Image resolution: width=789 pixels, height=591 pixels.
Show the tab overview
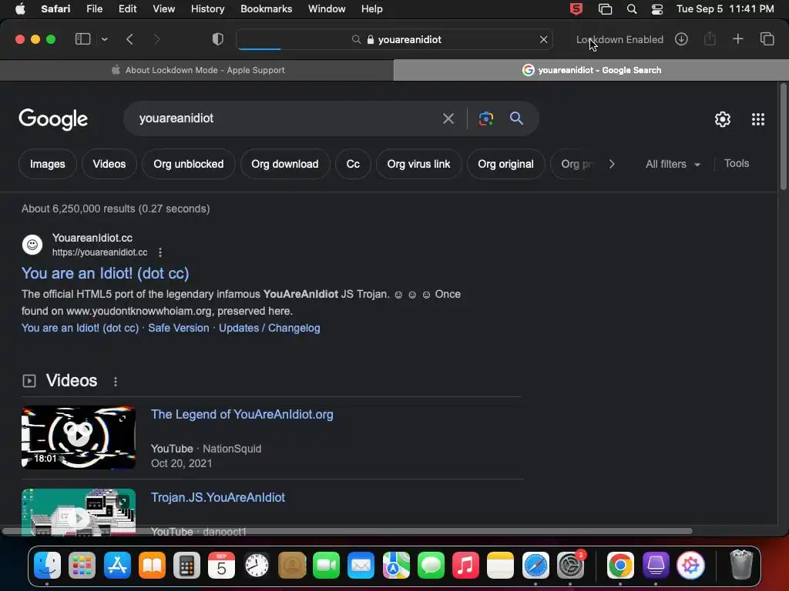(x=767, y=39)
